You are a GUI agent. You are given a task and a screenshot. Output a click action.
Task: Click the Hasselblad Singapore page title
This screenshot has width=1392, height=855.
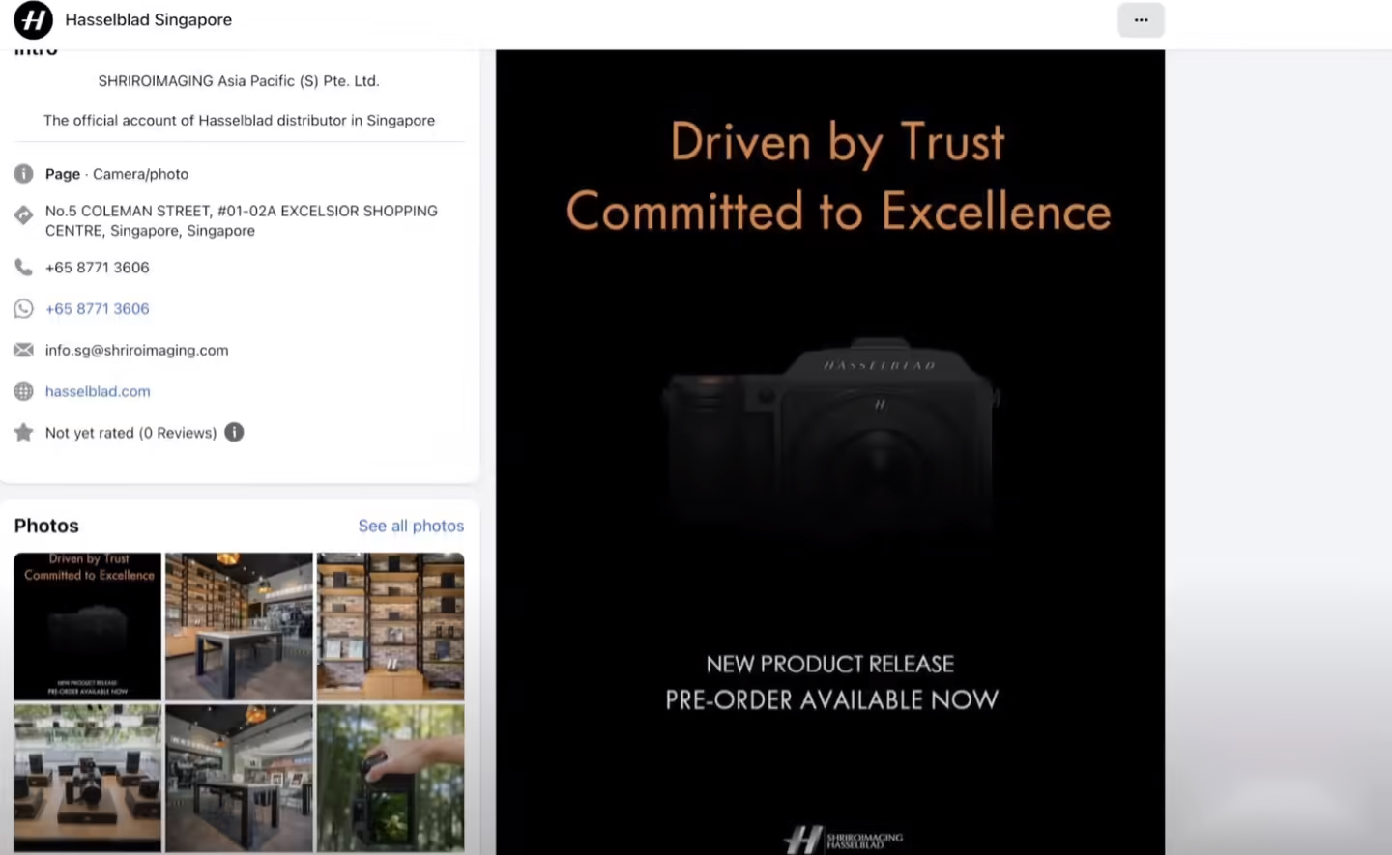[x=148, y=19]
